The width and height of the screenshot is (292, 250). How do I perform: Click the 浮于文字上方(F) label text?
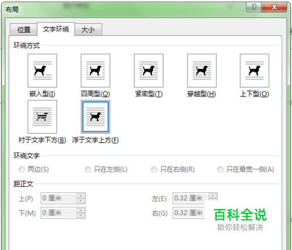click(95, 140)
